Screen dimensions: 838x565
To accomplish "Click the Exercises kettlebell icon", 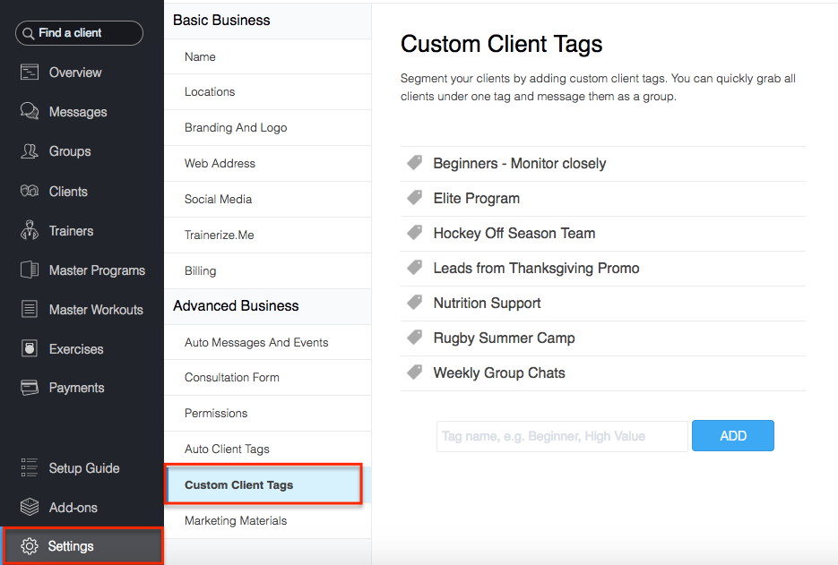I will pos(30,348).
